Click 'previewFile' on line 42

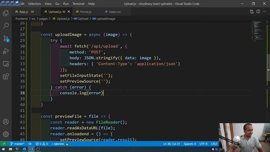pos(68,117)
